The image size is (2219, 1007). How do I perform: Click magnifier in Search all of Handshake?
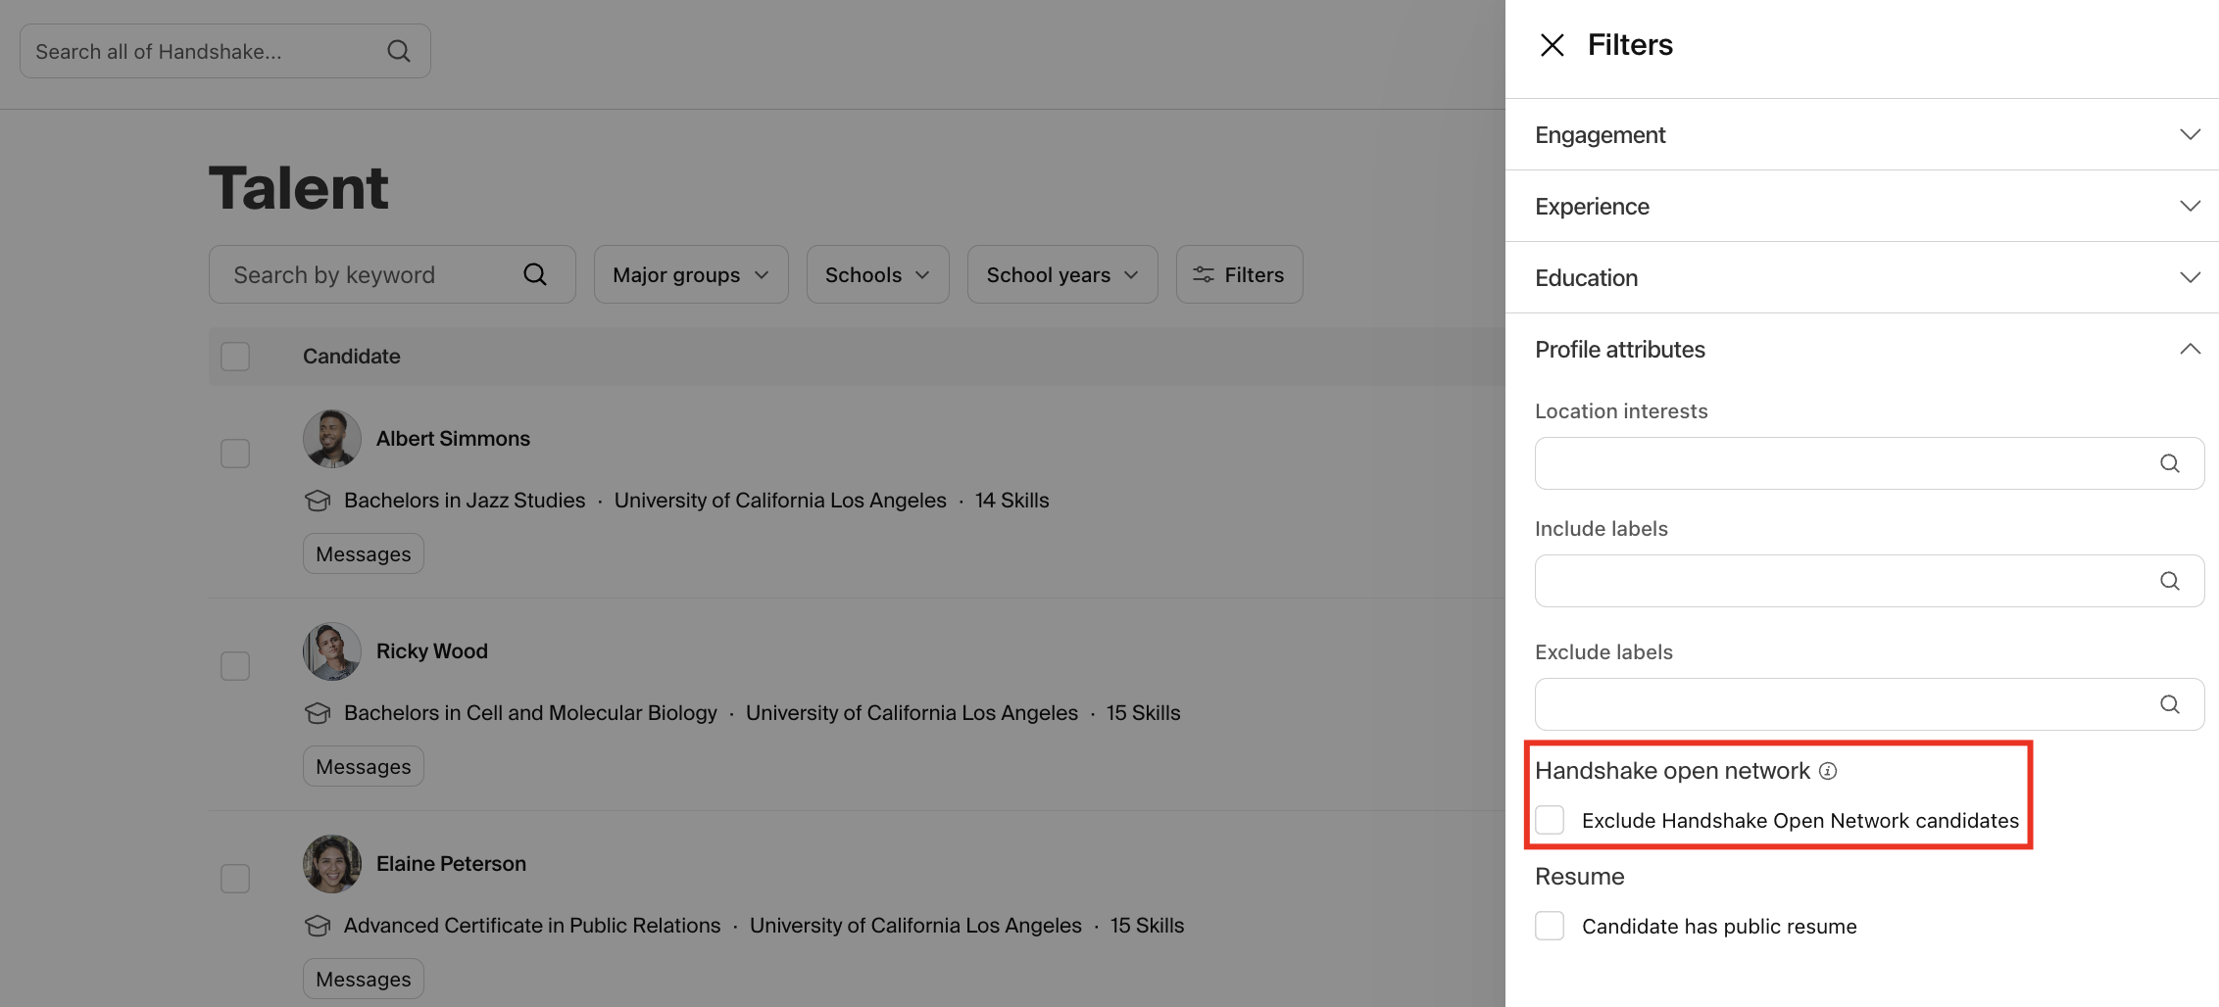[399, 51]
